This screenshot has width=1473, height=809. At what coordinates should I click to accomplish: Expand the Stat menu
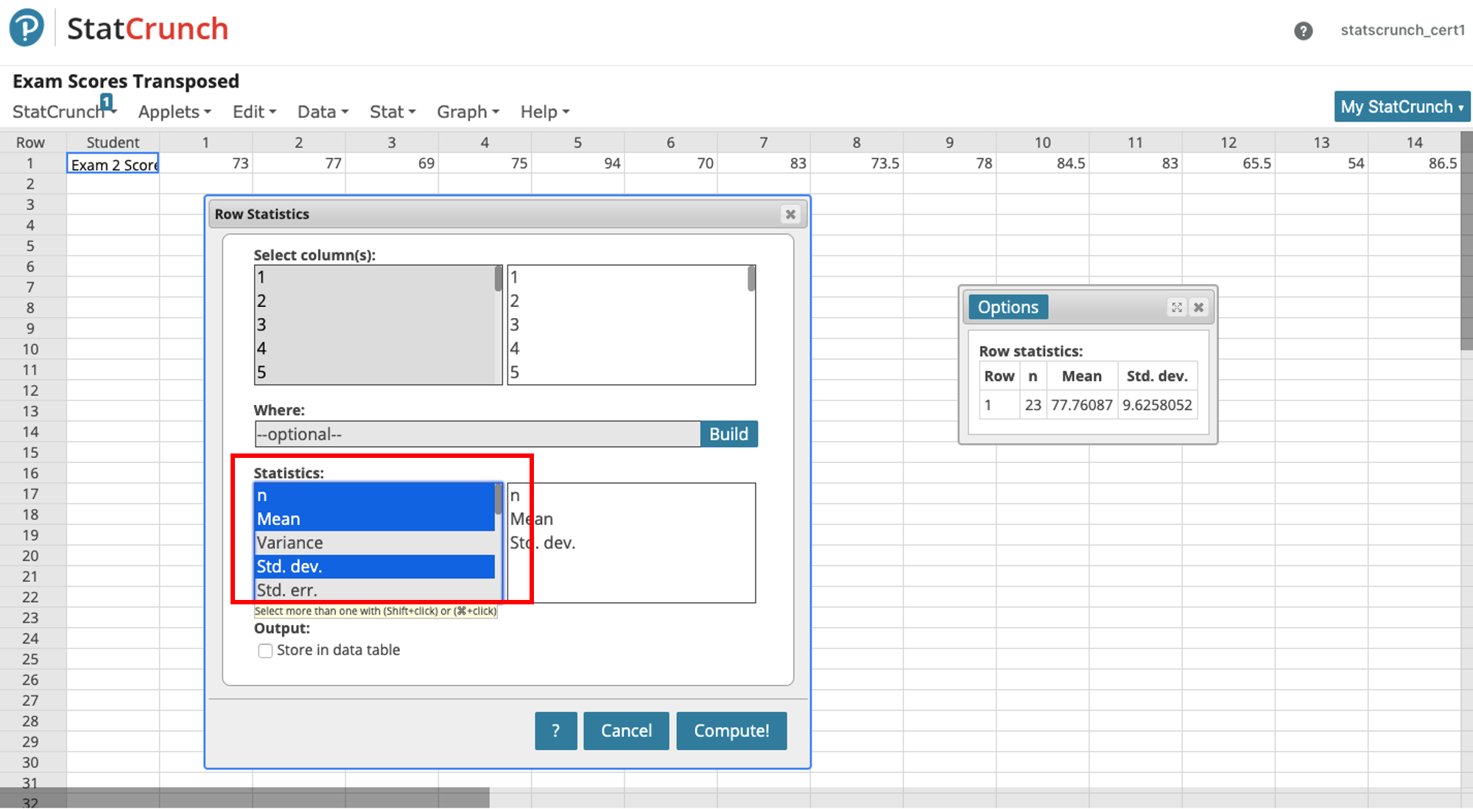(393, 112)
